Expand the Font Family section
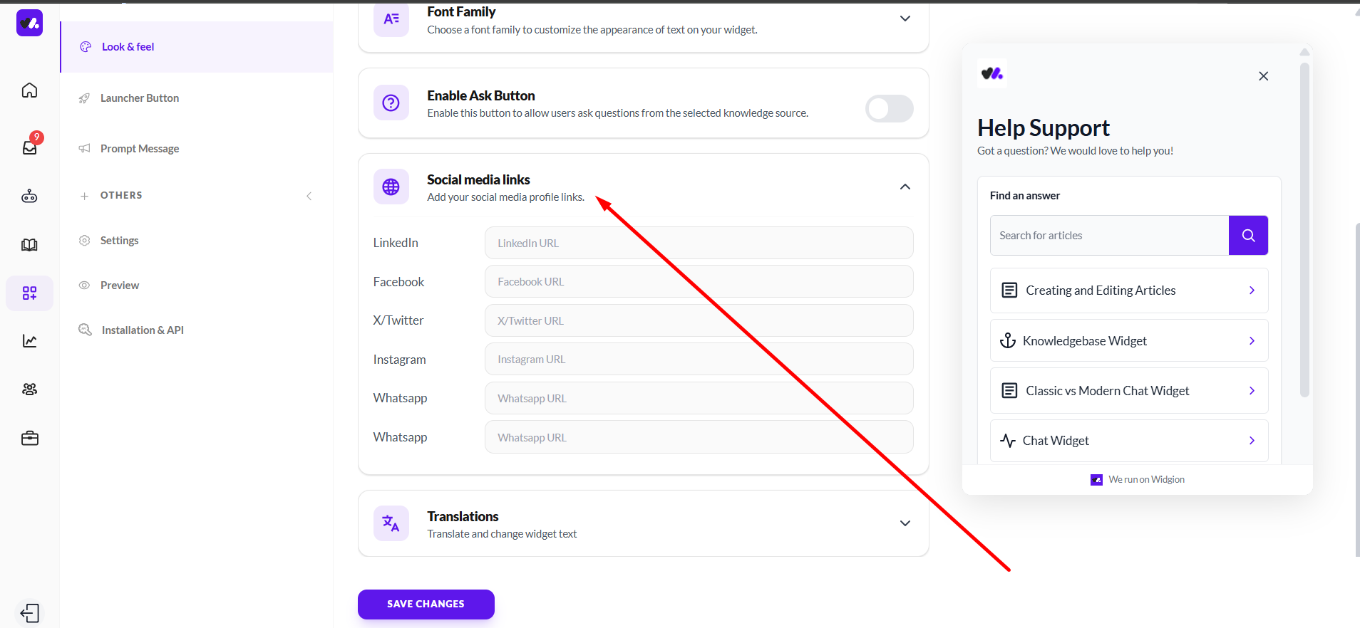This screenshot has height=628, width=1360. pos(905,19)
